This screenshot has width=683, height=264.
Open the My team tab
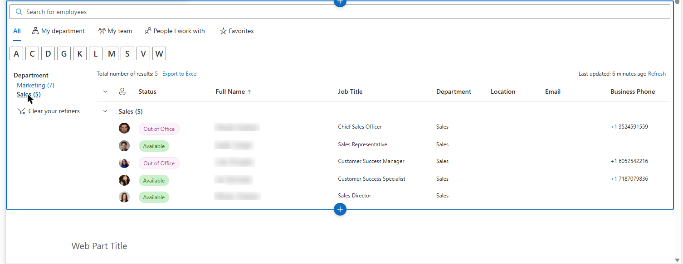click(x=115, y=31)
